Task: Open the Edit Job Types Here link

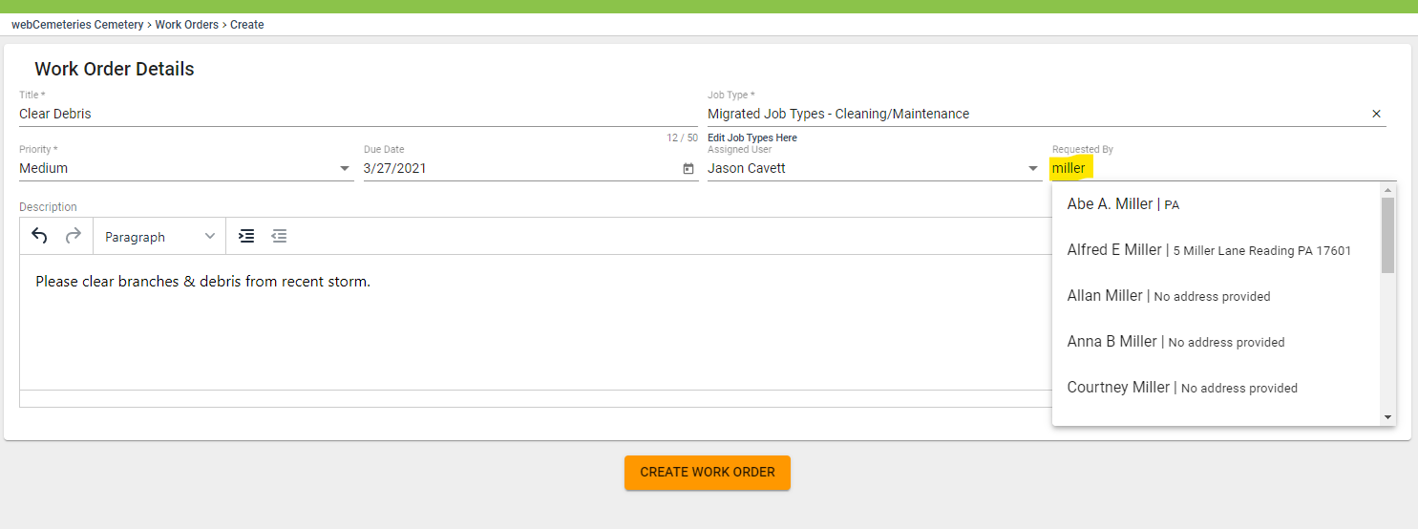Action: [751, 138]
